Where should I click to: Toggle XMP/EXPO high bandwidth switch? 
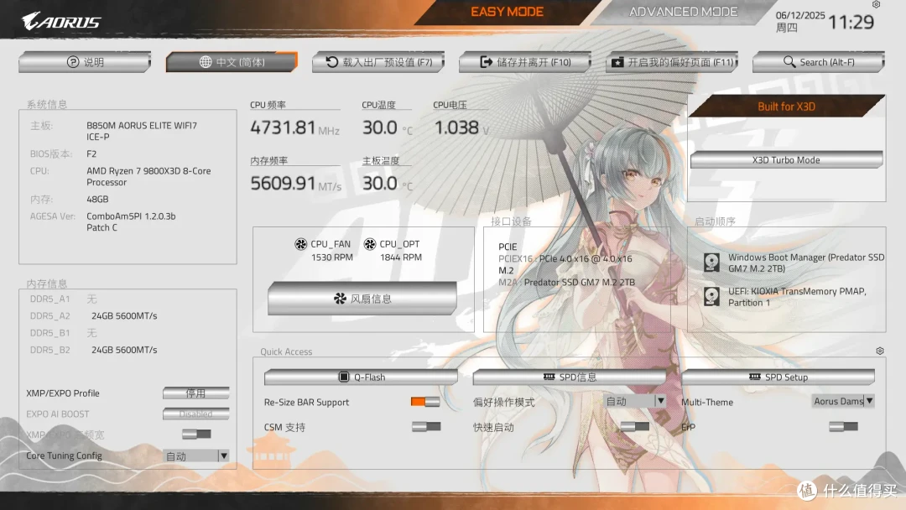[x=196, y=434]
